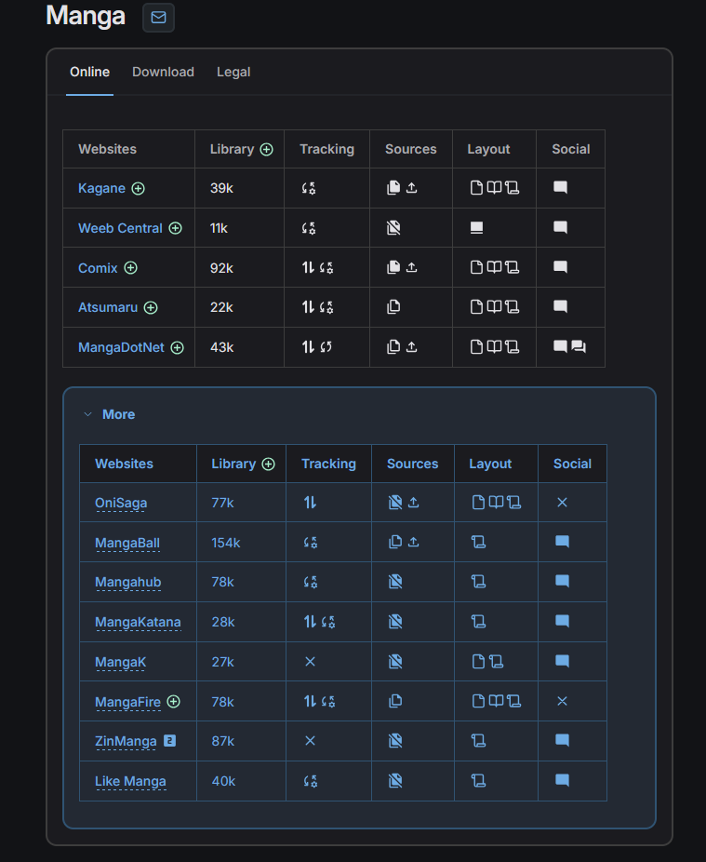Click the up-down arrows tracking icon in Comix row
Screen dimensions: 706x862
308,268
